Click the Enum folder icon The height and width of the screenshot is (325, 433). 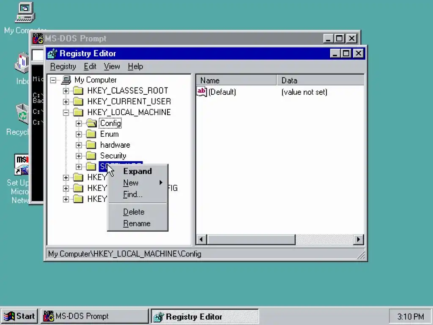click(91, 134)
